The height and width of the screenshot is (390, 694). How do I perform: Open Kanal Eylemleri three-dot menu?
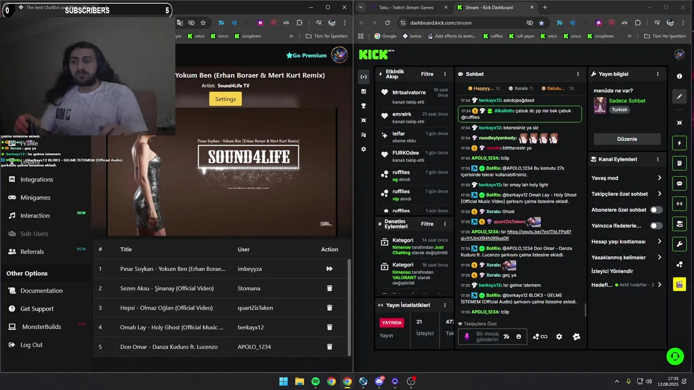point(658,159)
